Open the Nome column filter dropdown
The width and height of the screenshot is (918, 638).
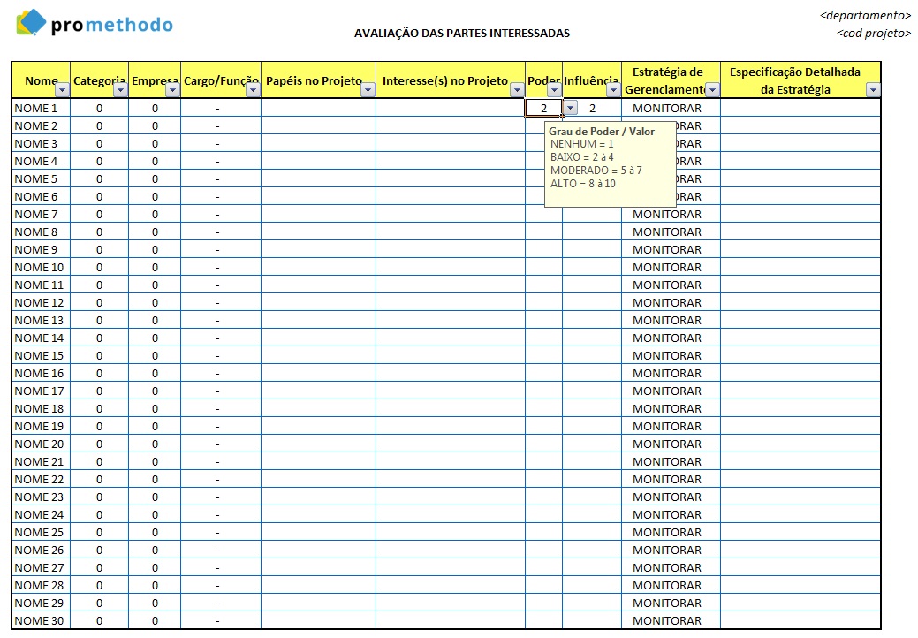pyautogui.click(x=62, y=89)
